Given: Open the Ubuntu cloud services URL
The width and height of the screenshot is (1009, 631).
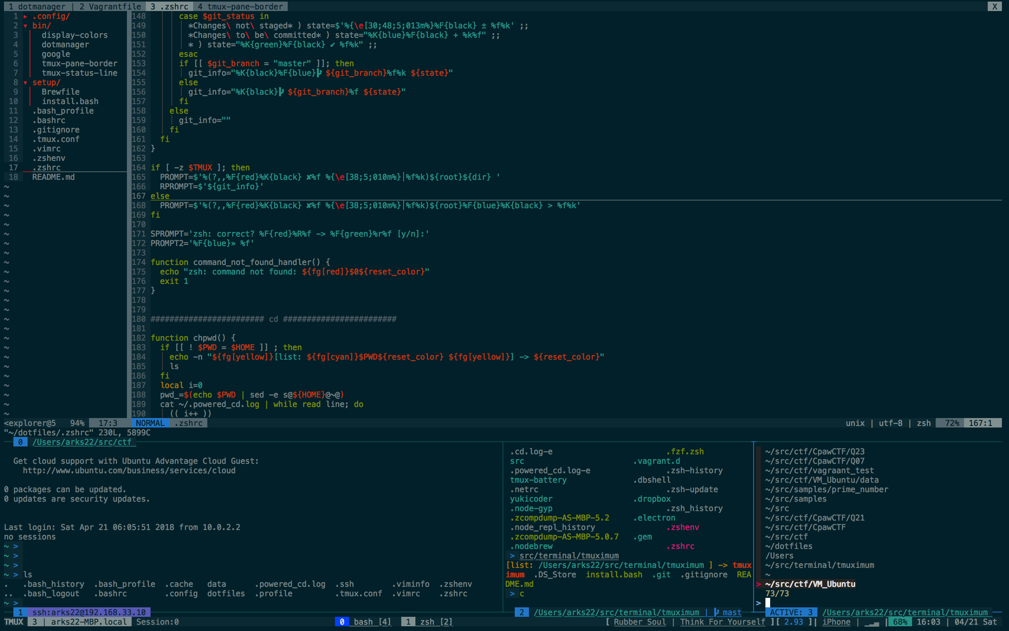Looking at the screenshot, I should point(129,470).
